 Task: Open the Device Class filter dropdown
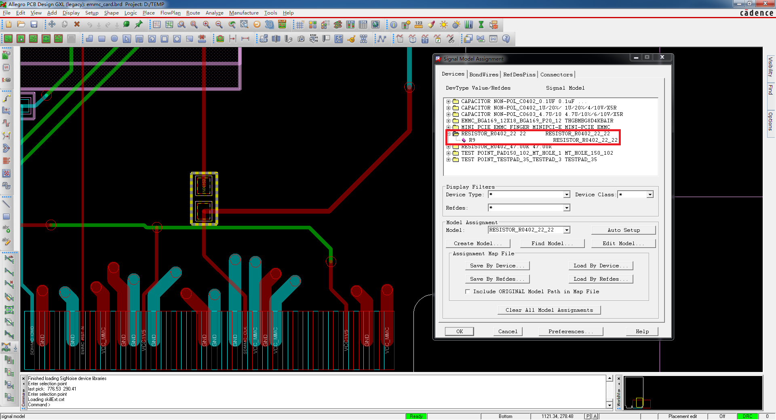tap(650, 195)
